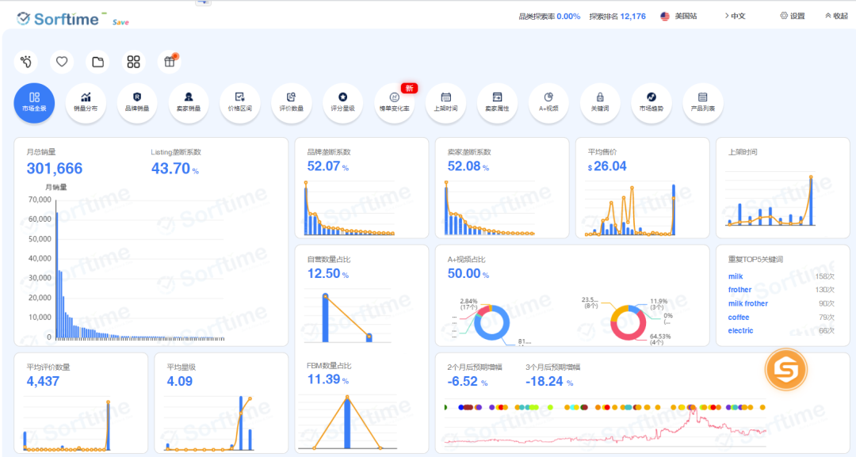Open 设置 settings
Viewport: 856px width, 457px height.
pos(792,17)
